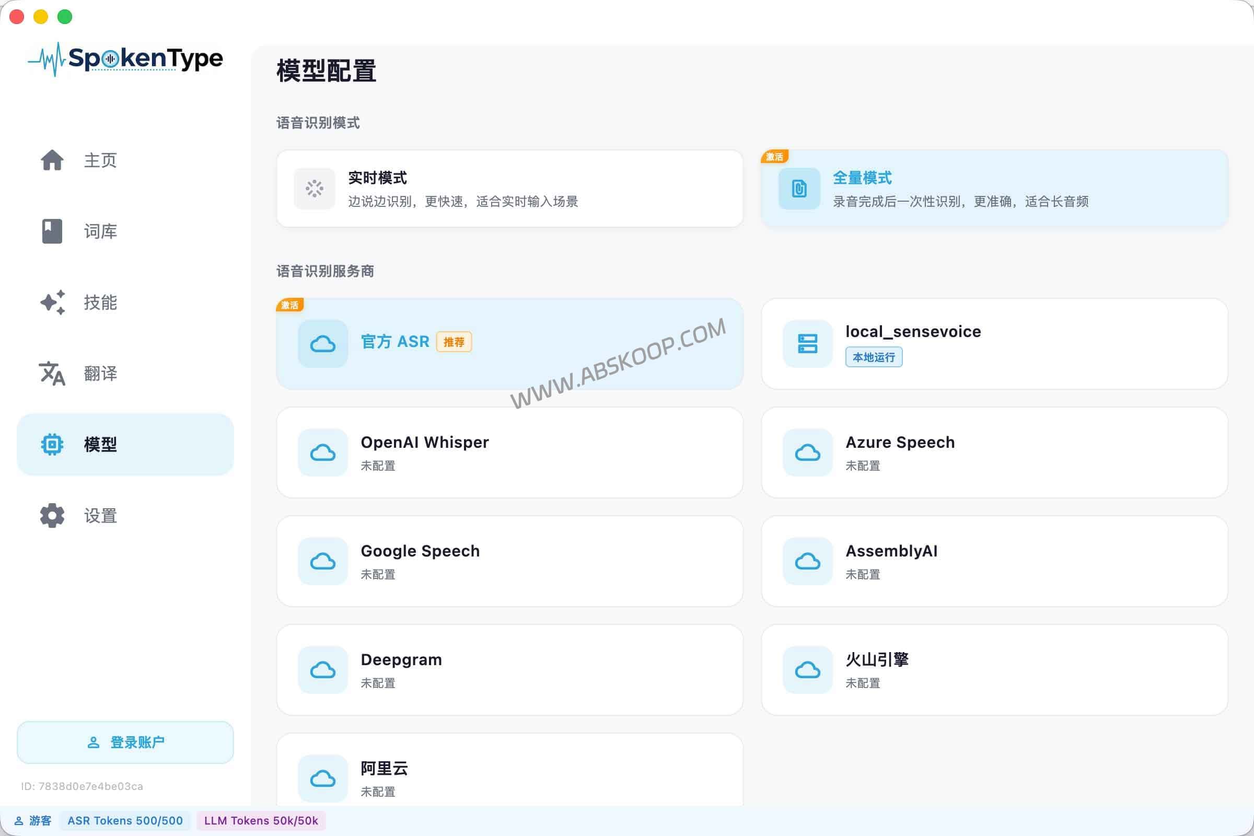Click the cloud icon on OpenAI Whisper card
Image resolution: width=1254 pixels, height=836 pixels.
click(322, 452)
